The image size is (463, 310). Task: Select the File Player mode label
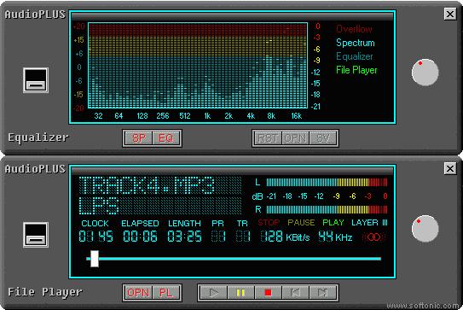pos(356,70)
